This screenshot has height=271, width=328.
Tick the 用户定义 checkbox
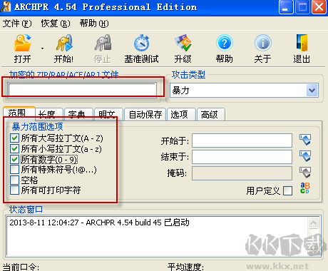(288, 190)
